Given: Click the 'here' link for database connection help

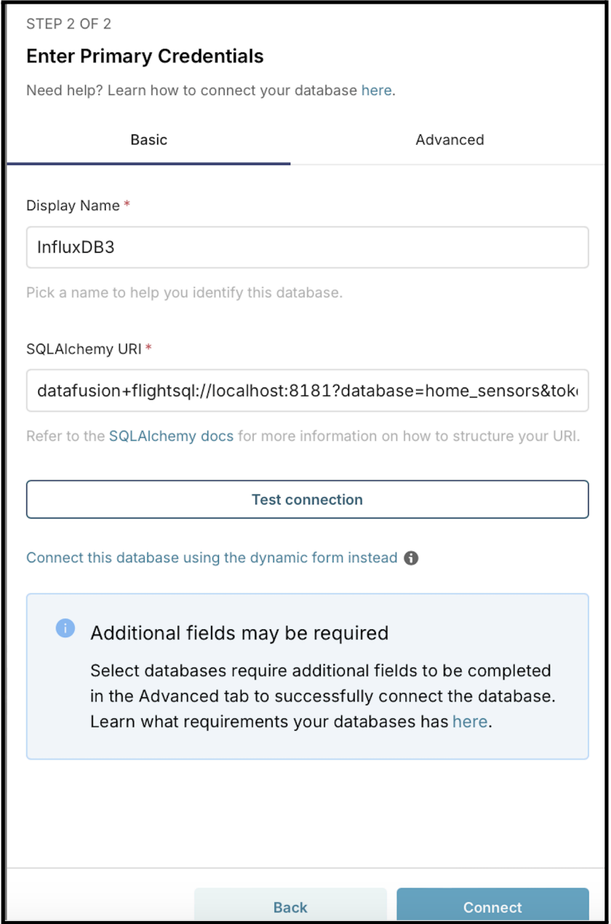Looking at the screenshot, I should click(x=376, y=91).
